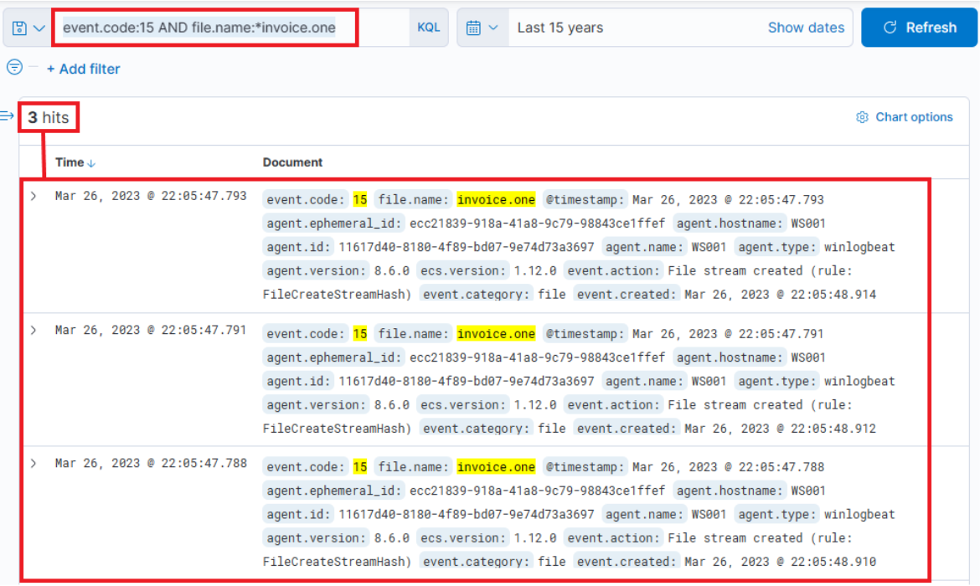
Task: Click the third row's timestamp cell
Action: 151,463
